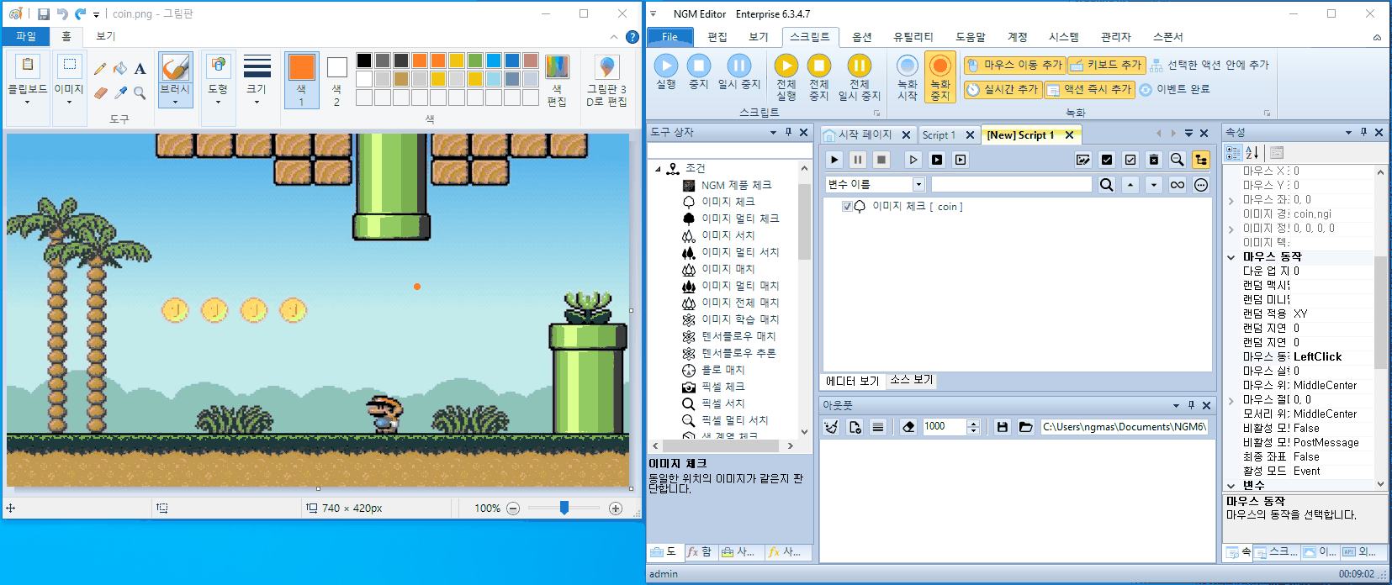Switch to the 옵션 ribbon tab
Screen dimensions: 1392x585
click(862, 37)
